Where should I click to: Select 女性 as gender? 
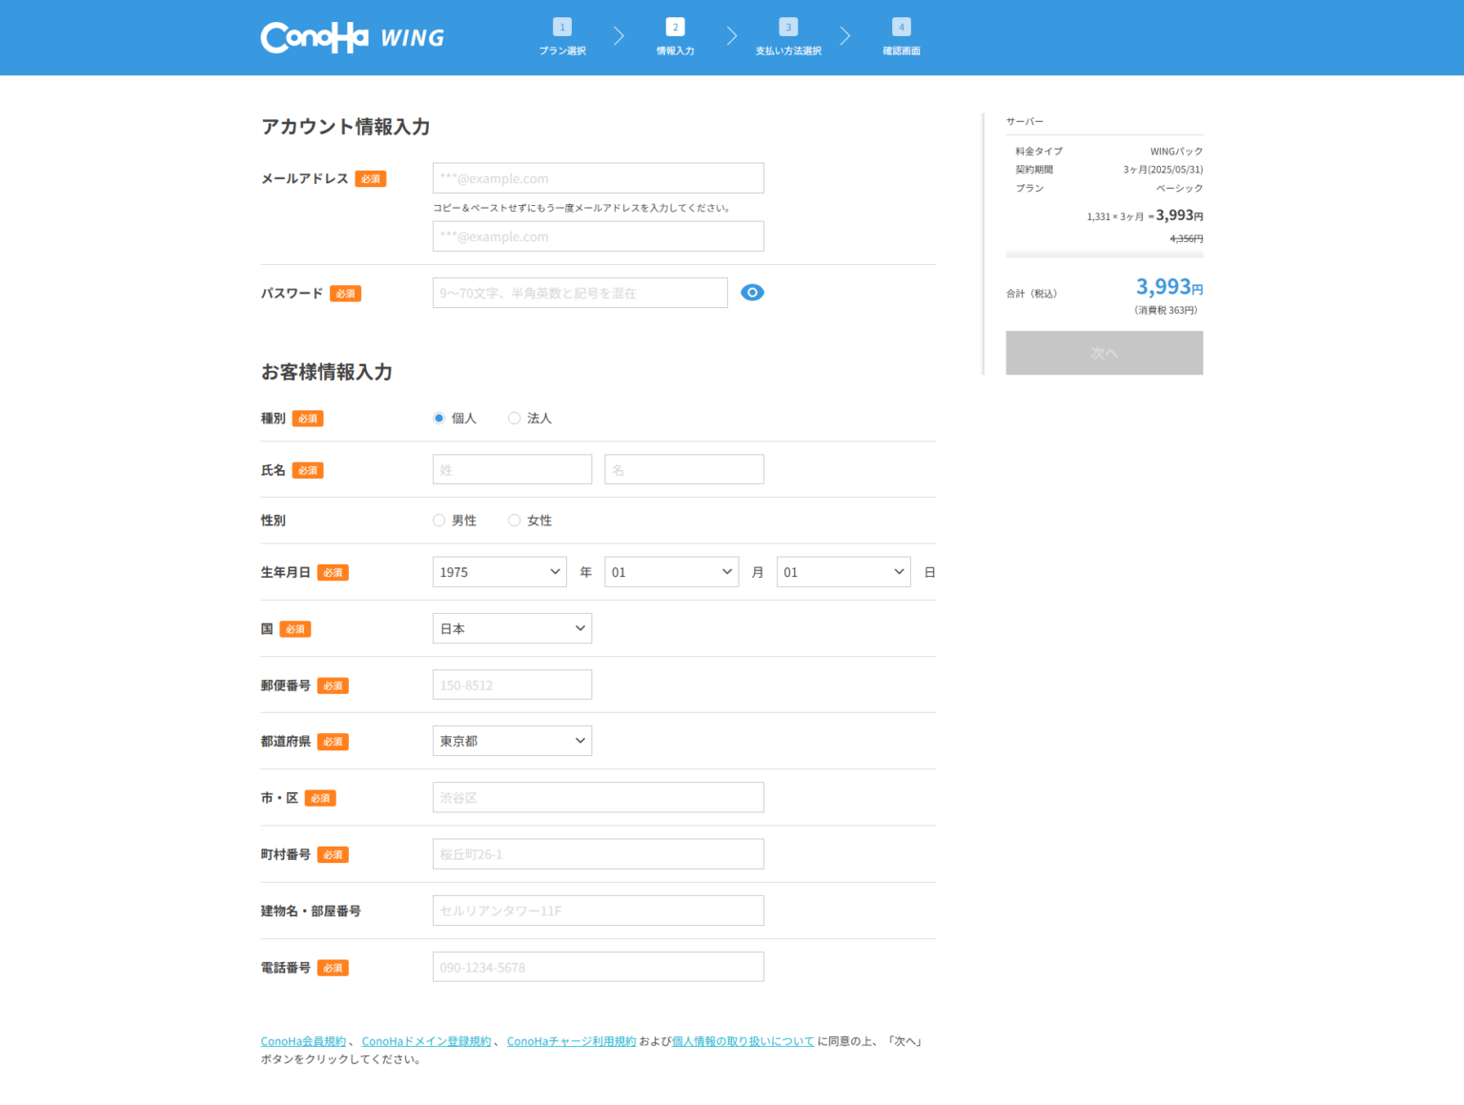pyautogui.click(x=515, y=520)
